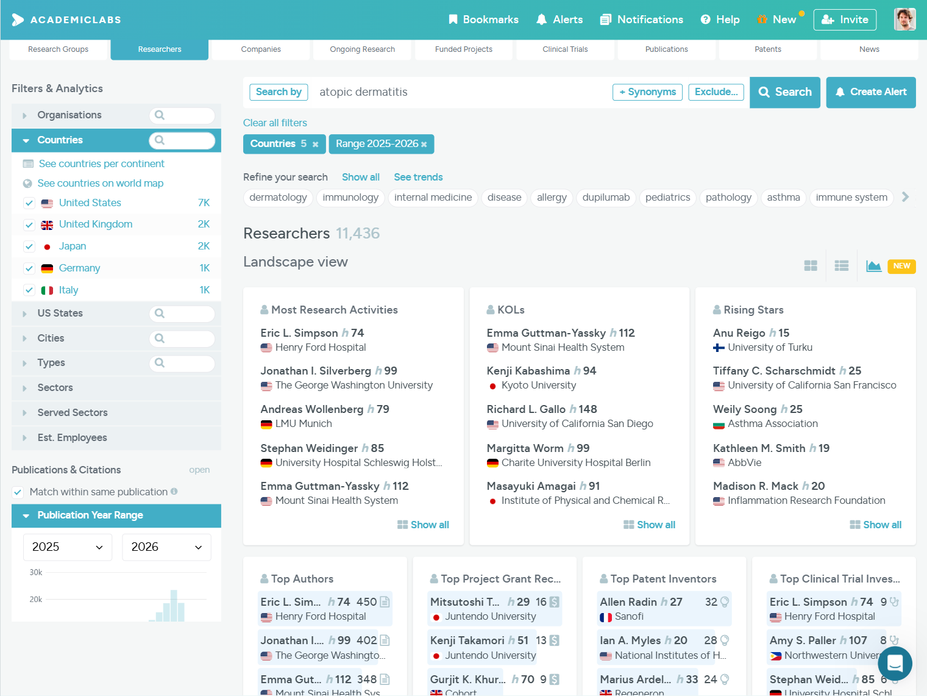This screenshot has height=696, width=927.
Task: Click the Search by button
Action: 279,92
